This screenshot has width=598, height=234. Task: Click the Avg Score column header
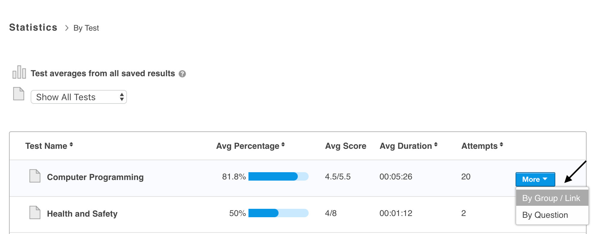346,146
